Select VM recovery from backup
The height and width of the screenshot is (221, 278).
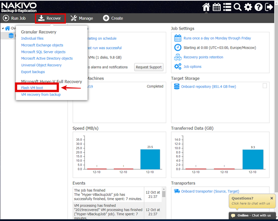(41, 95)
